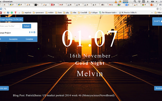This screenshot has height=101, width=162.
Task: Open the Chrome apps panel button
Action: pos(4,88)
